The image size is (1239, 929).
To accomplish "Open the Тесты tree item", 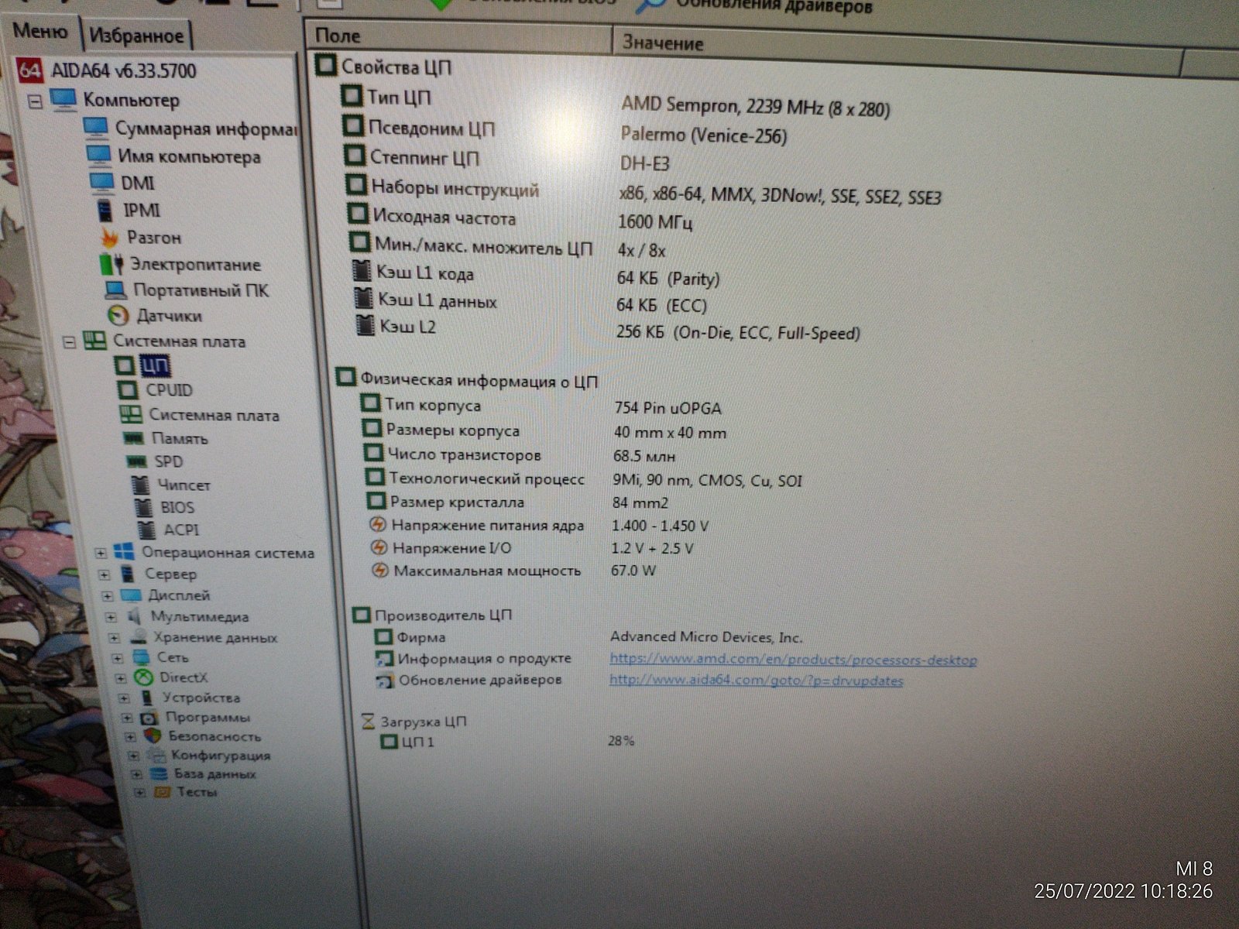I will [x=197, y=792].
